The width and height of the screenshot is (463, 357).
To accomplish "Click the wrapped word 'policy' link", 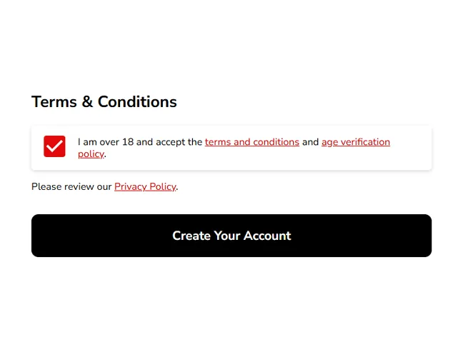I will pos(91,154).
